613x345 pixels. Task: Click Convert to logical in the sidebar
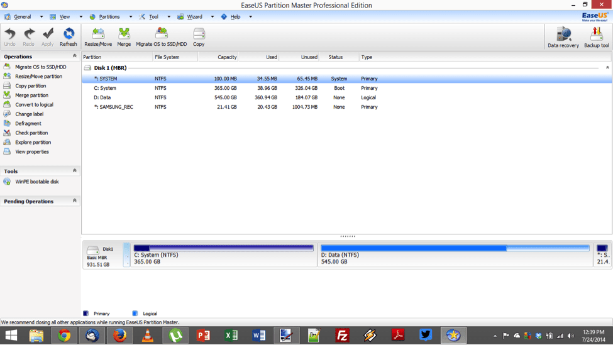coord(34,104)
